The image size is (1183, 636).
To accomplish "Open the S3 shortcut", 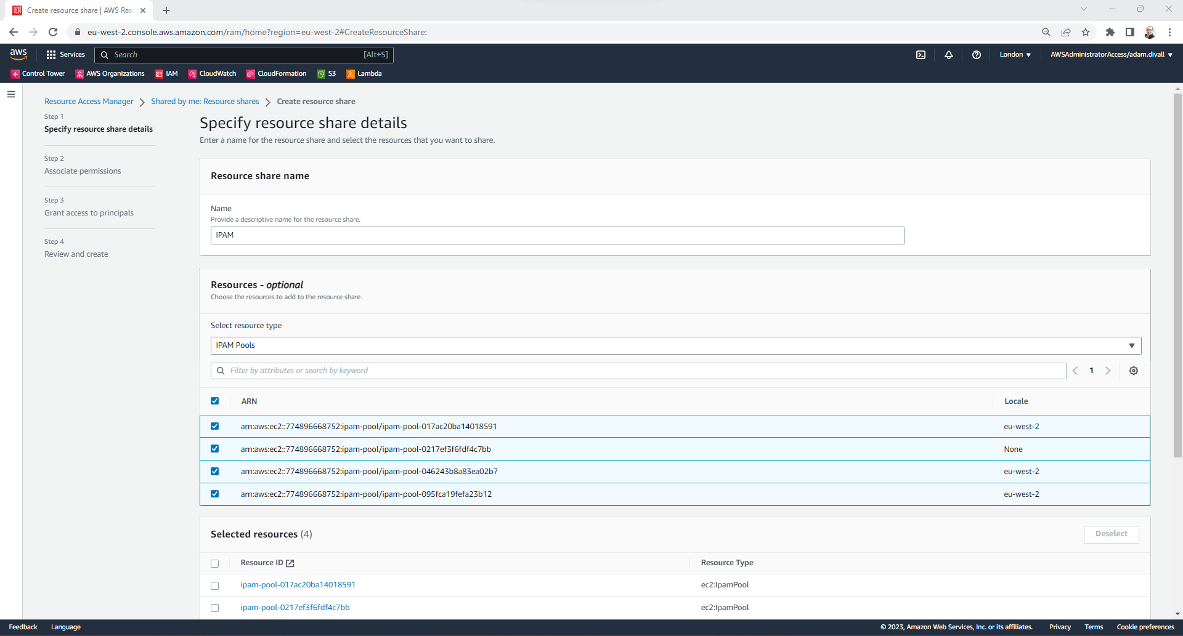I will [x=327, y=74].
